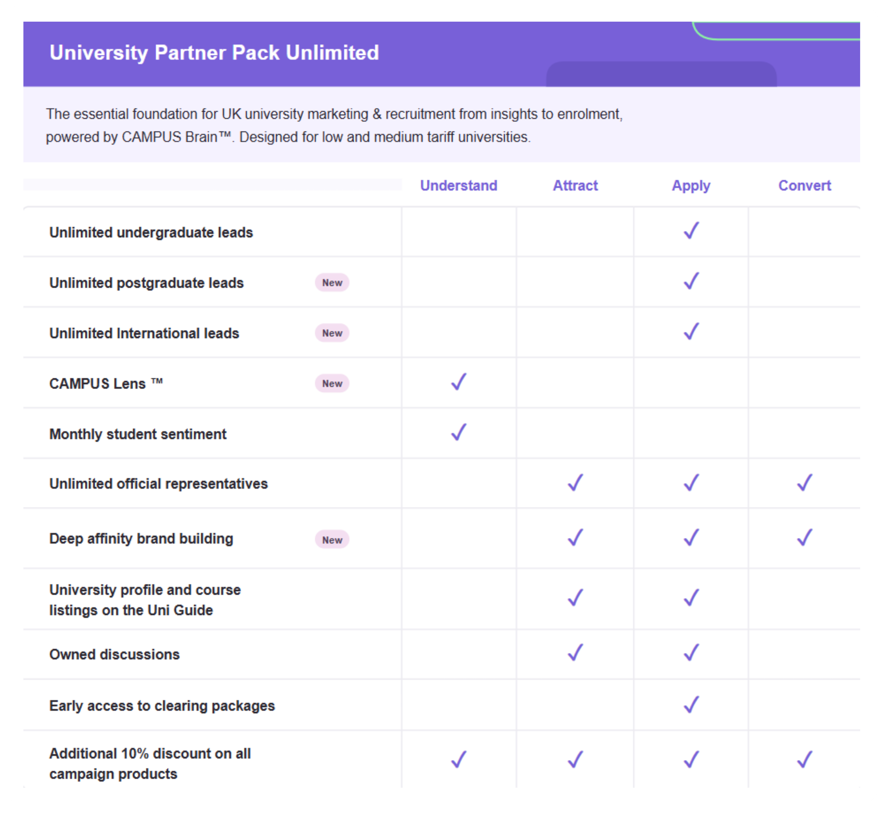Click the New badge beside CAMPUS Lens
The image size is (884, 814).
point(332,384)
